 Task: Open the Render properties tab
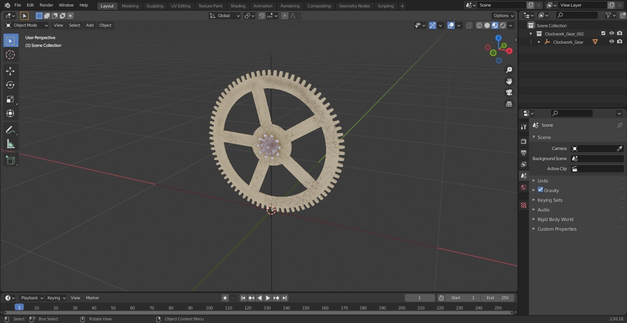524,141
